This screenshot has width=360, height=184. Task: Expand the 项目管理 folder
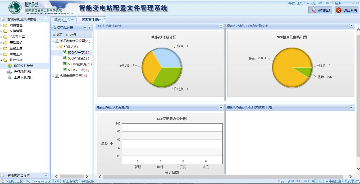coord(1,25)
